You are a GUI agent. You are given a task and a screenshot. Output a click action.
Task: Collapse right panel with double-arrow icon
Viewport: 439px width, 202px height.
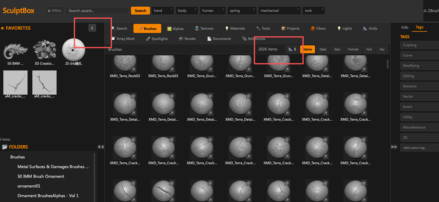click(394, 147)
